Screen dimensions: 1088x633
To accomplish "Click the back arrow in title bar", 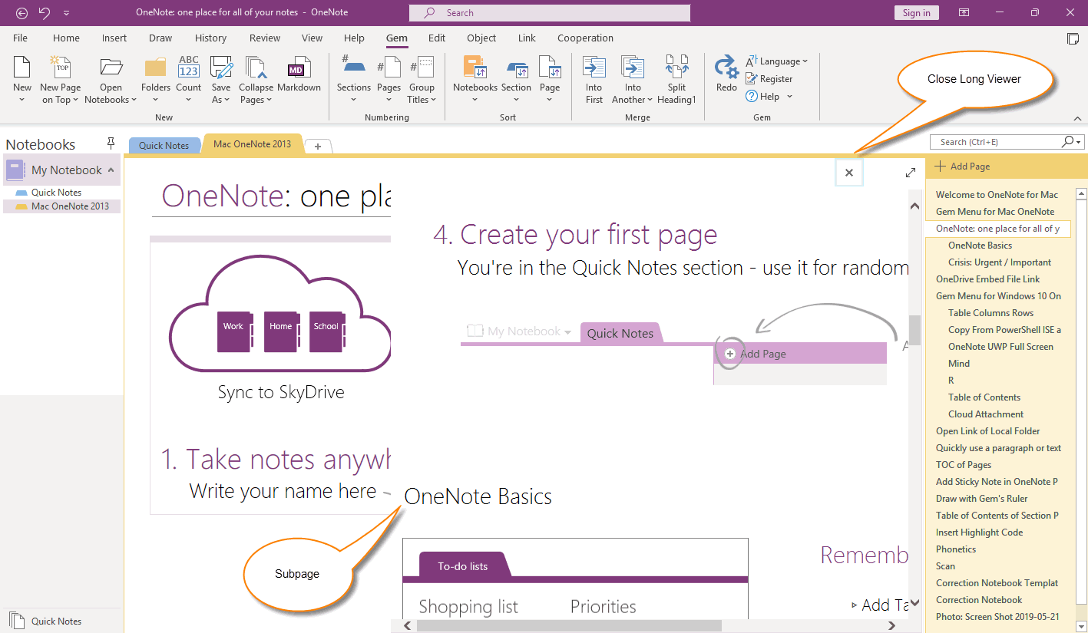I will point(21,13).
